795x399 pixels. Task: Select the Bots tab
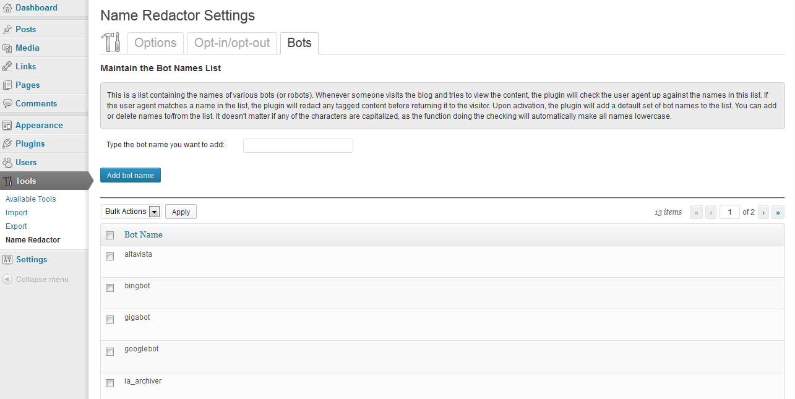point(299,43)
